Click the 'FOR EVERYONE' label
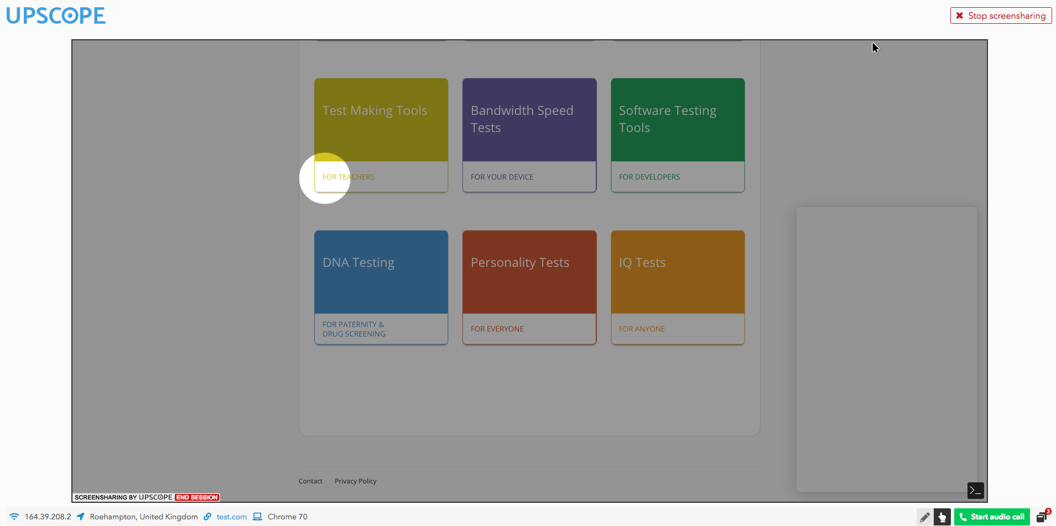Screen dimensions: 1056x526 click(x=497, y=329)
